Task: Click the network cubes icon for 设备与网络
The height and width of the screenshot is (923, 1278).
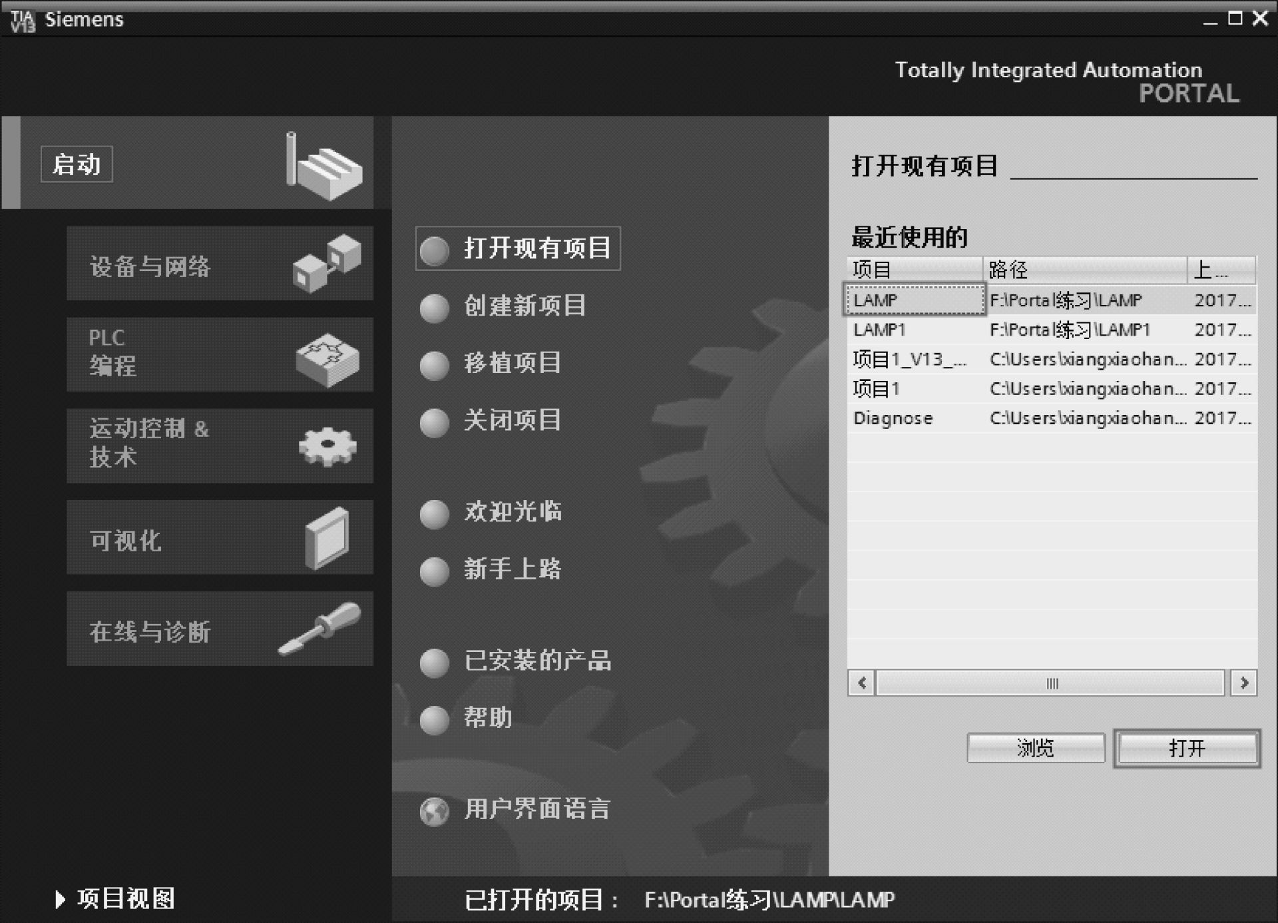Action: (327, 264)
